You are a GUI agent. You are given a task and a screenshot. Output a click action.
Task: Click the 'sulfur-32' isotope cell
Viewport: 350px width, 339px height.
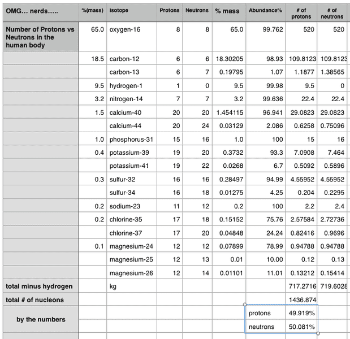(x=132, y=179)
